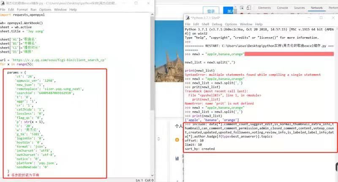The height and width of the screenshot is (182, 338).
Task: Click the 登录 login button
Action: (210, 11)
